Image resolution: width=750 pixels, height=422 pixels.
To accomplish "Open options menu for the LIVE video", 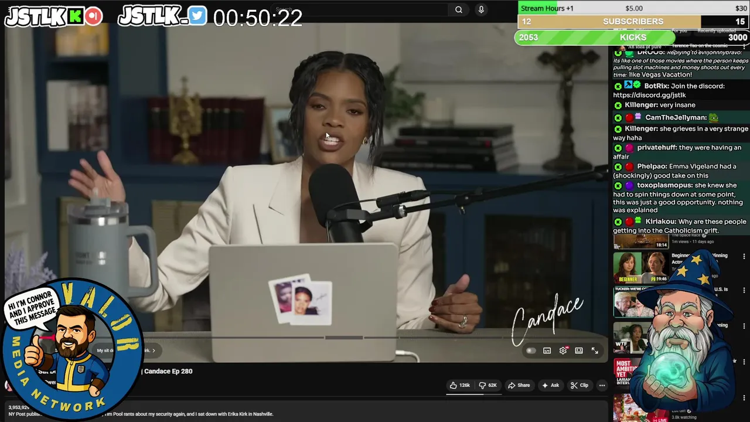I will click(744, 399).
